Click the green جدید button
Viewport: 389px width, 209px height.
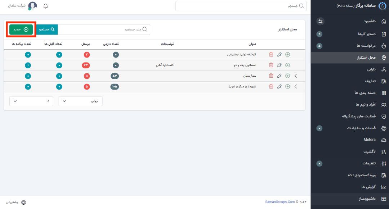(x=21, y=29)
